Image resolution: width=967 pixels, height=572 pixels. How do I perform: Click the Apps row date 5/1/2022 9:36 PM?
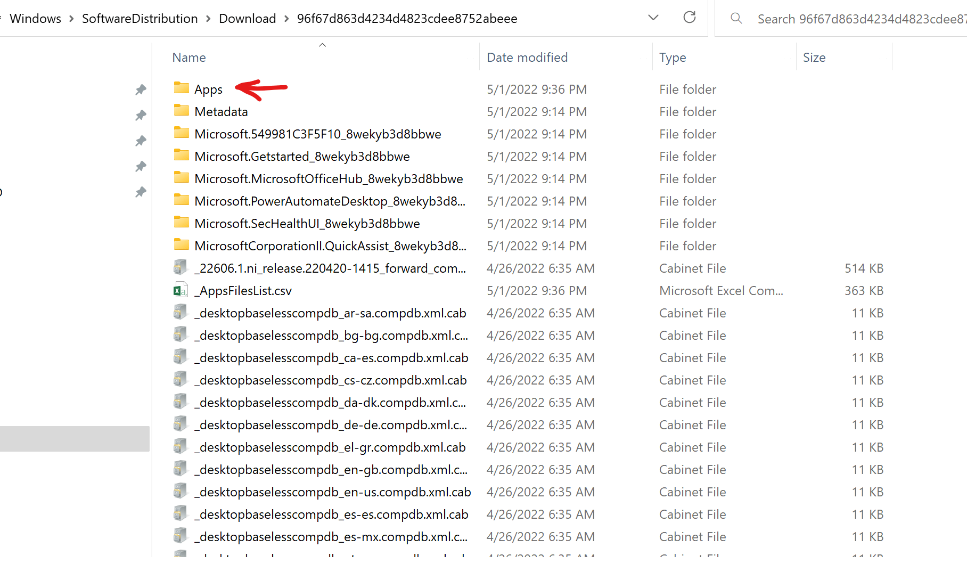tap(537, 89)
